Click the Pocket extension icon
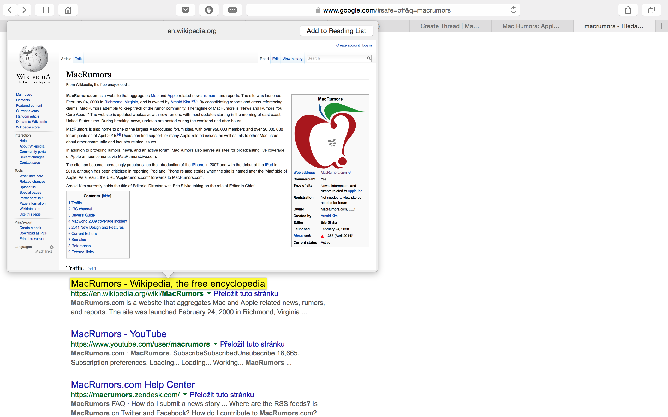Screen dimensions: 668x417 pos(186,10)
